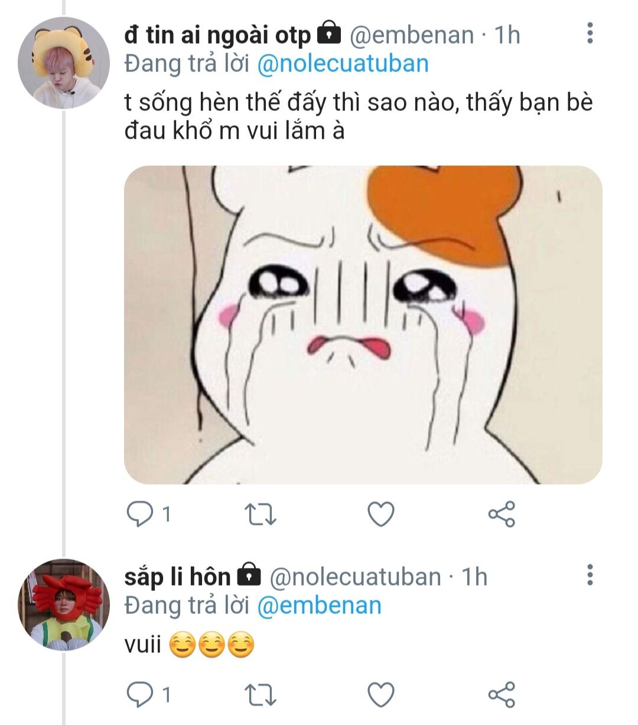
Task: Click the @nolecuatuban handle in second tweet header
Action: point(355,577)
